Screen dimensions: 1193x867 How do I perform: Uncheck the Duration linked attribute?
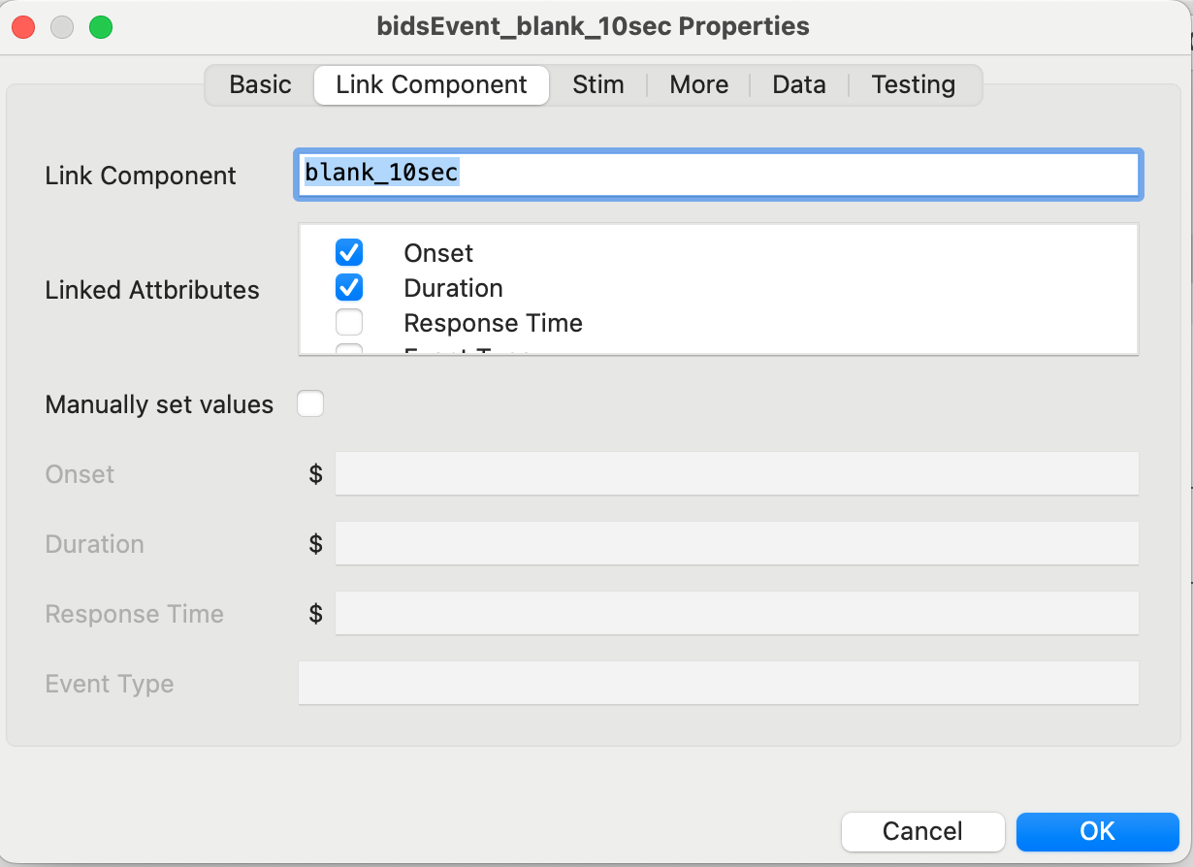coord(349,288)
